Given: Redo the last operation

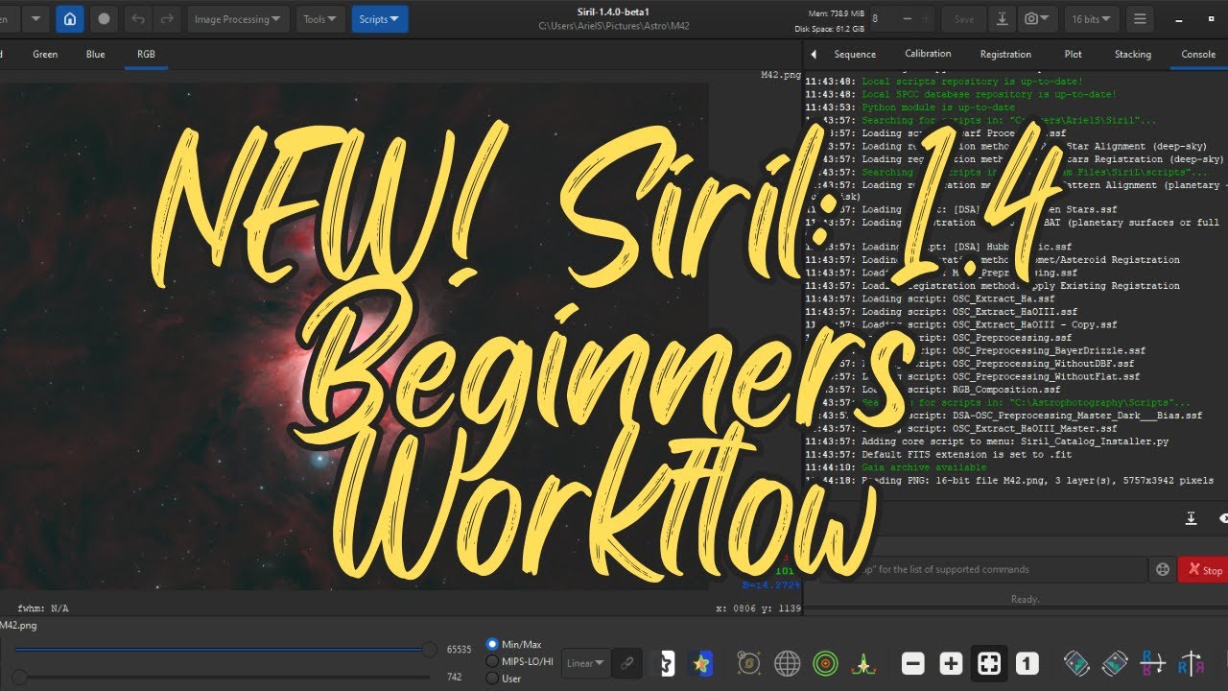Looking at the screenshot, I should pos(167,18).
